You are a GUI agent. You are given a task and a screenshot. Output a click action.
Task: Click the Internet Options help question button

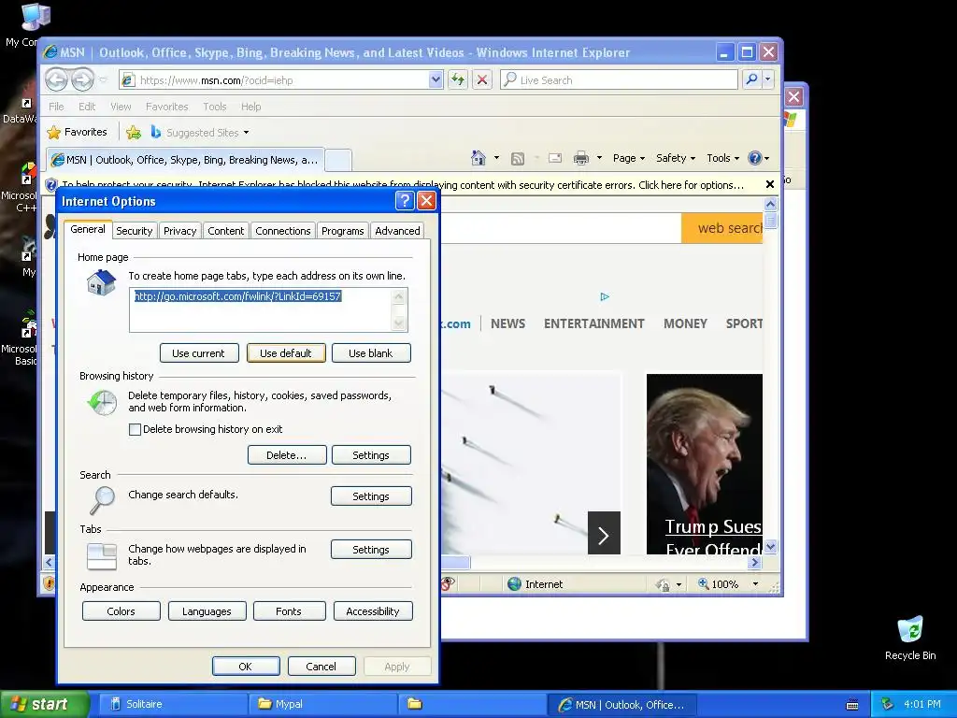[x=405, y=201]
